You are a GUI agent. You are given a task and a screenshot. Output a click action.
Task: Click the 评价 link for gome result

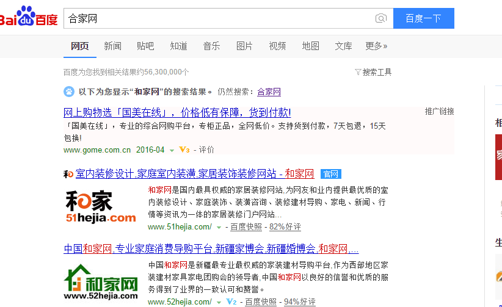[x=206, y=150]
